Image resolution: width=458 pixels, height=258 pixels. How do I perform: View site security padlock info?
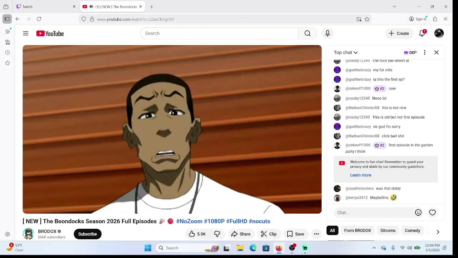92,19
